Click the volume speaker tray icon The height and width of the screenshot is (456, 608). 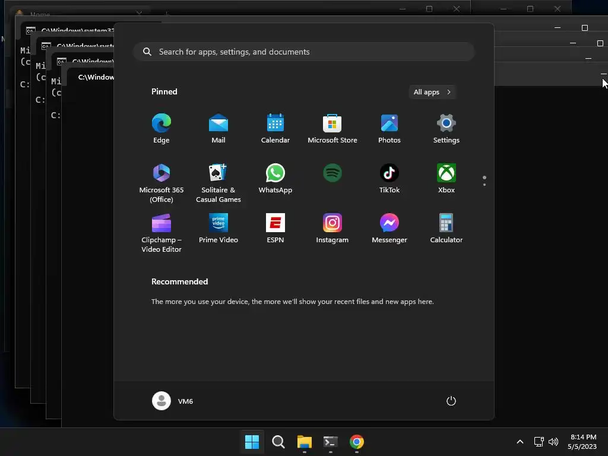tap(553, 442)
